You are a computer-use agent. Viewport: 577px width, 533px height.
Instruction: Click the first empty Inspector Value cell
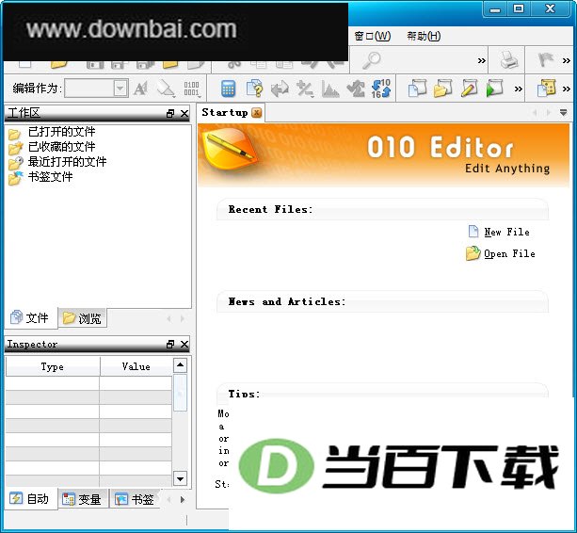pyautogui.click(x=136, y=383)
